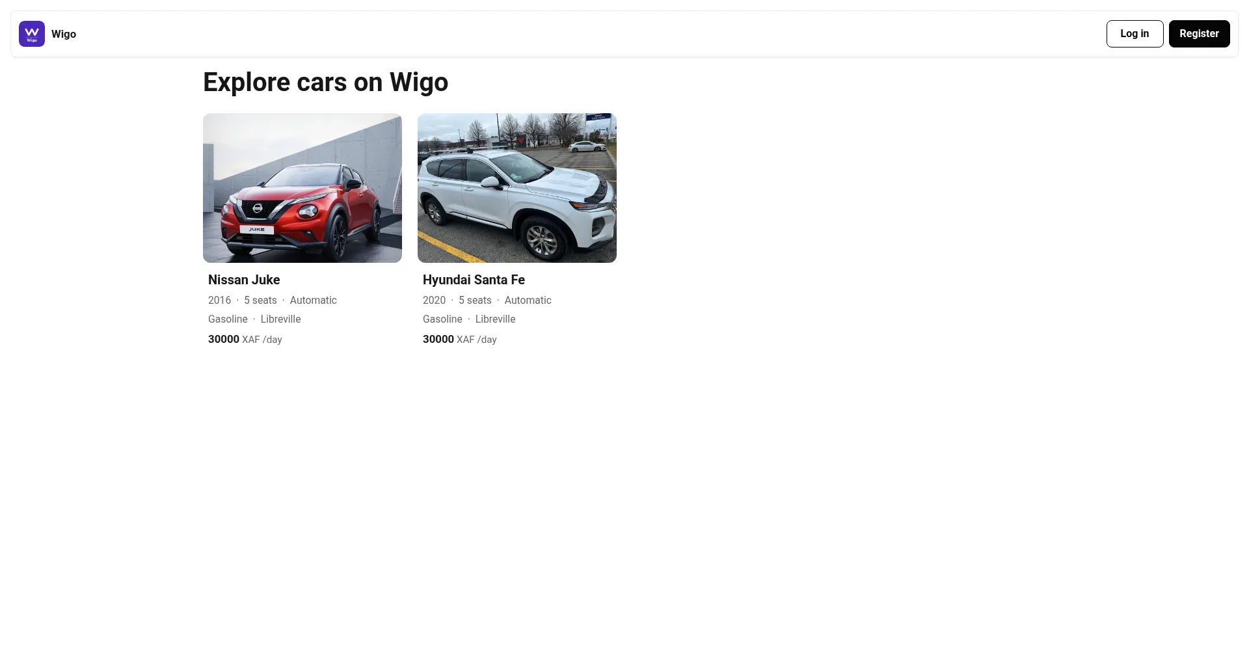Image resolution: width=1249 pixels, height=646 pixels.
Task: Open the white Hyundai Santa Fe photo
Action: 517,188
